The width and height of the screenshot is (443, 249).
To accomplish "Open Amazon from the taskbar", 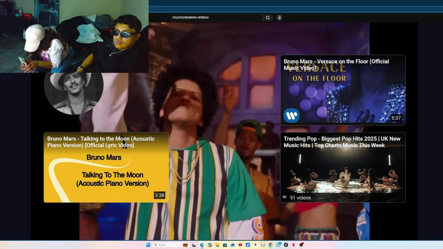I will 255,245.
